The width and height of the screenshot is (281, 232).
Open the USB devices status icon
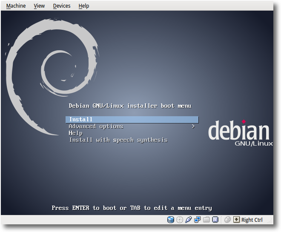coord(188,220)
